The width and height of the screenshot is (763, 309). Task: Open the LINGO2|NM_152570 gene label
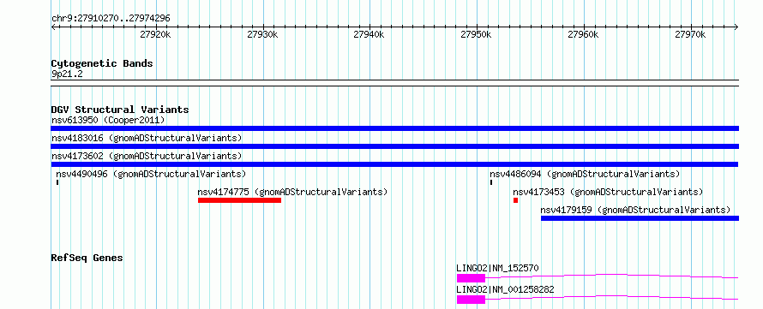tap(497, 268)
